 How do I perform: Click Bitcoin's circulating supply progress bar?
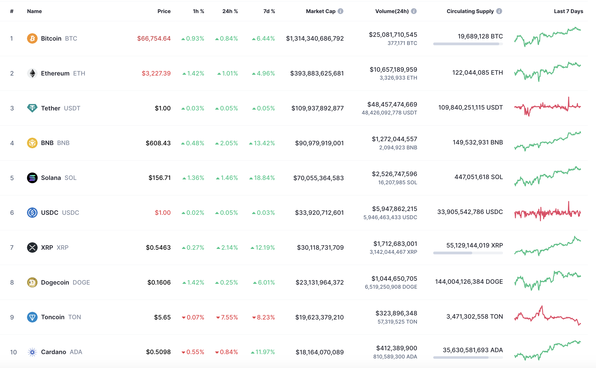(468, 44)
